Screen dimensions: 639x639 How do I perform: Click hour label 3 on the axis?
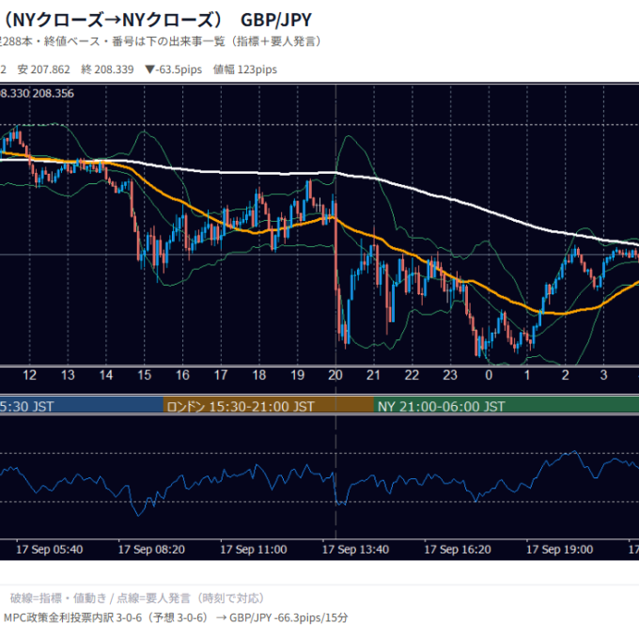603,375
